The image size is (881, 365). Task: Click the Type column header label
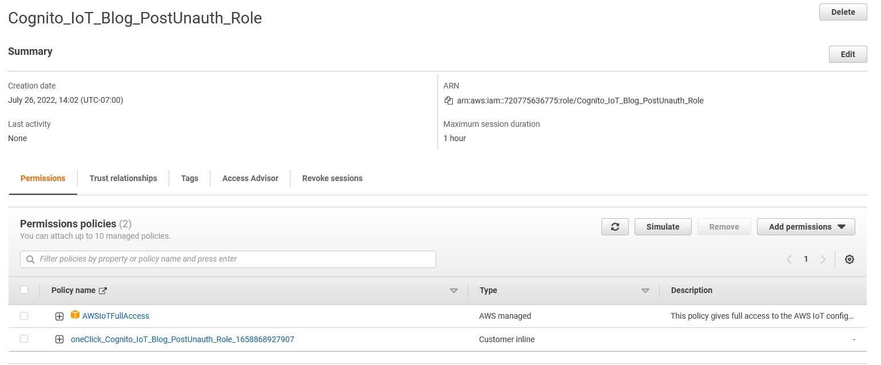click(488, 290)
